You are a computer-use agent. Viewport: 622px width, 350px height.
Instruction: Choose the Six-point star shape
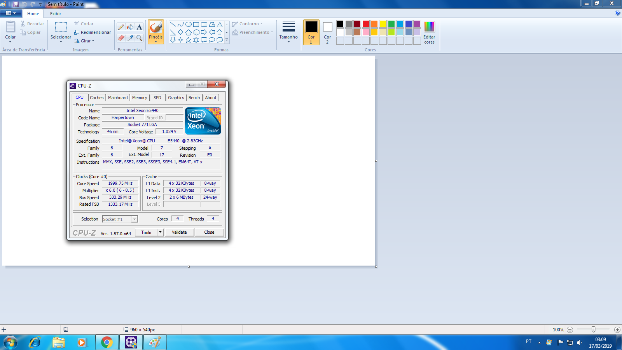click(196, 40)
